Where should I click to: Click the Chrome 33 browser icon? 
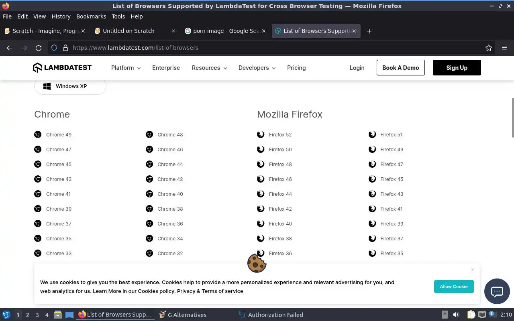click(38, 253)
